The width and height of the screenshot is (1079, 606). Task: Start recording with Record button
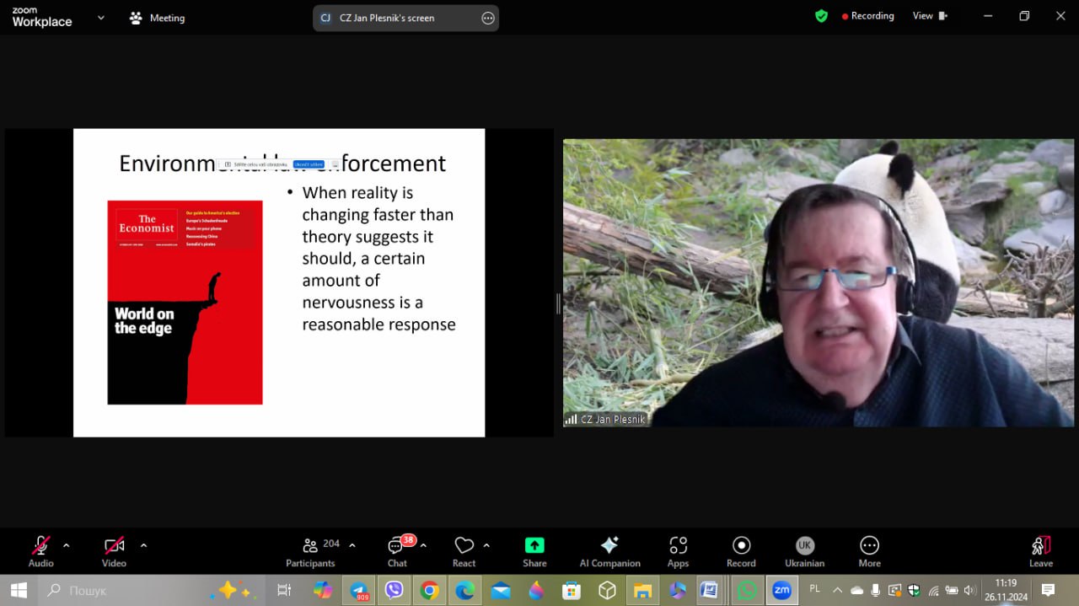741,550
